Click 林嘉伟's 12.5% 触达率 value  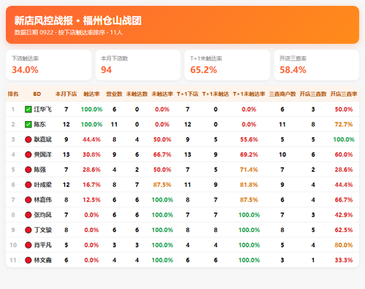pos(91,200)
